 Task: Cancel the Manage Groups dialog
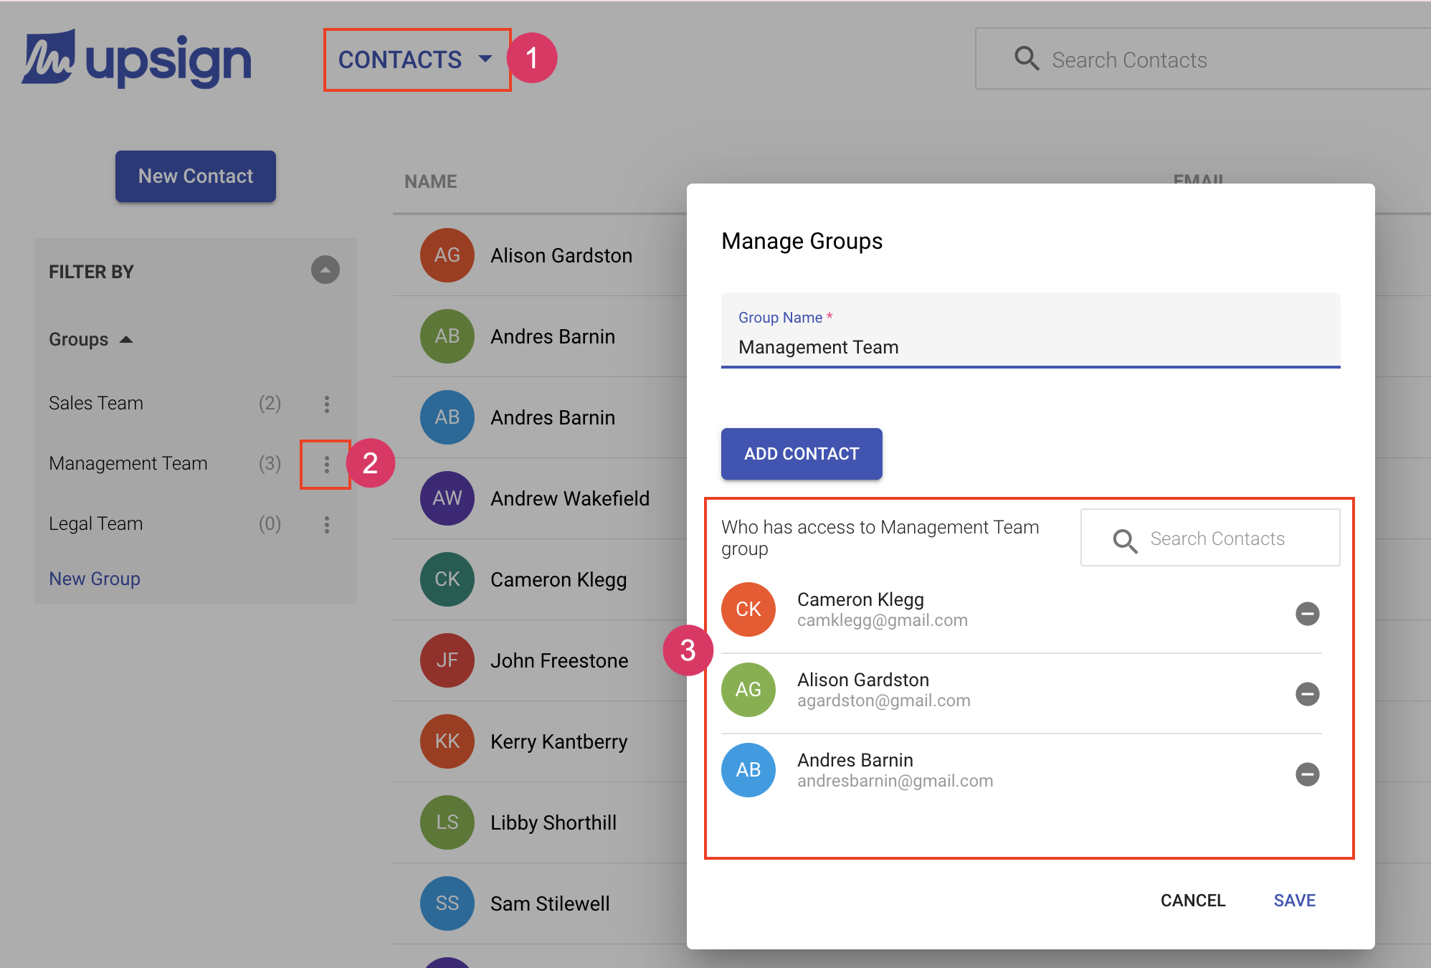[1193, 900]
